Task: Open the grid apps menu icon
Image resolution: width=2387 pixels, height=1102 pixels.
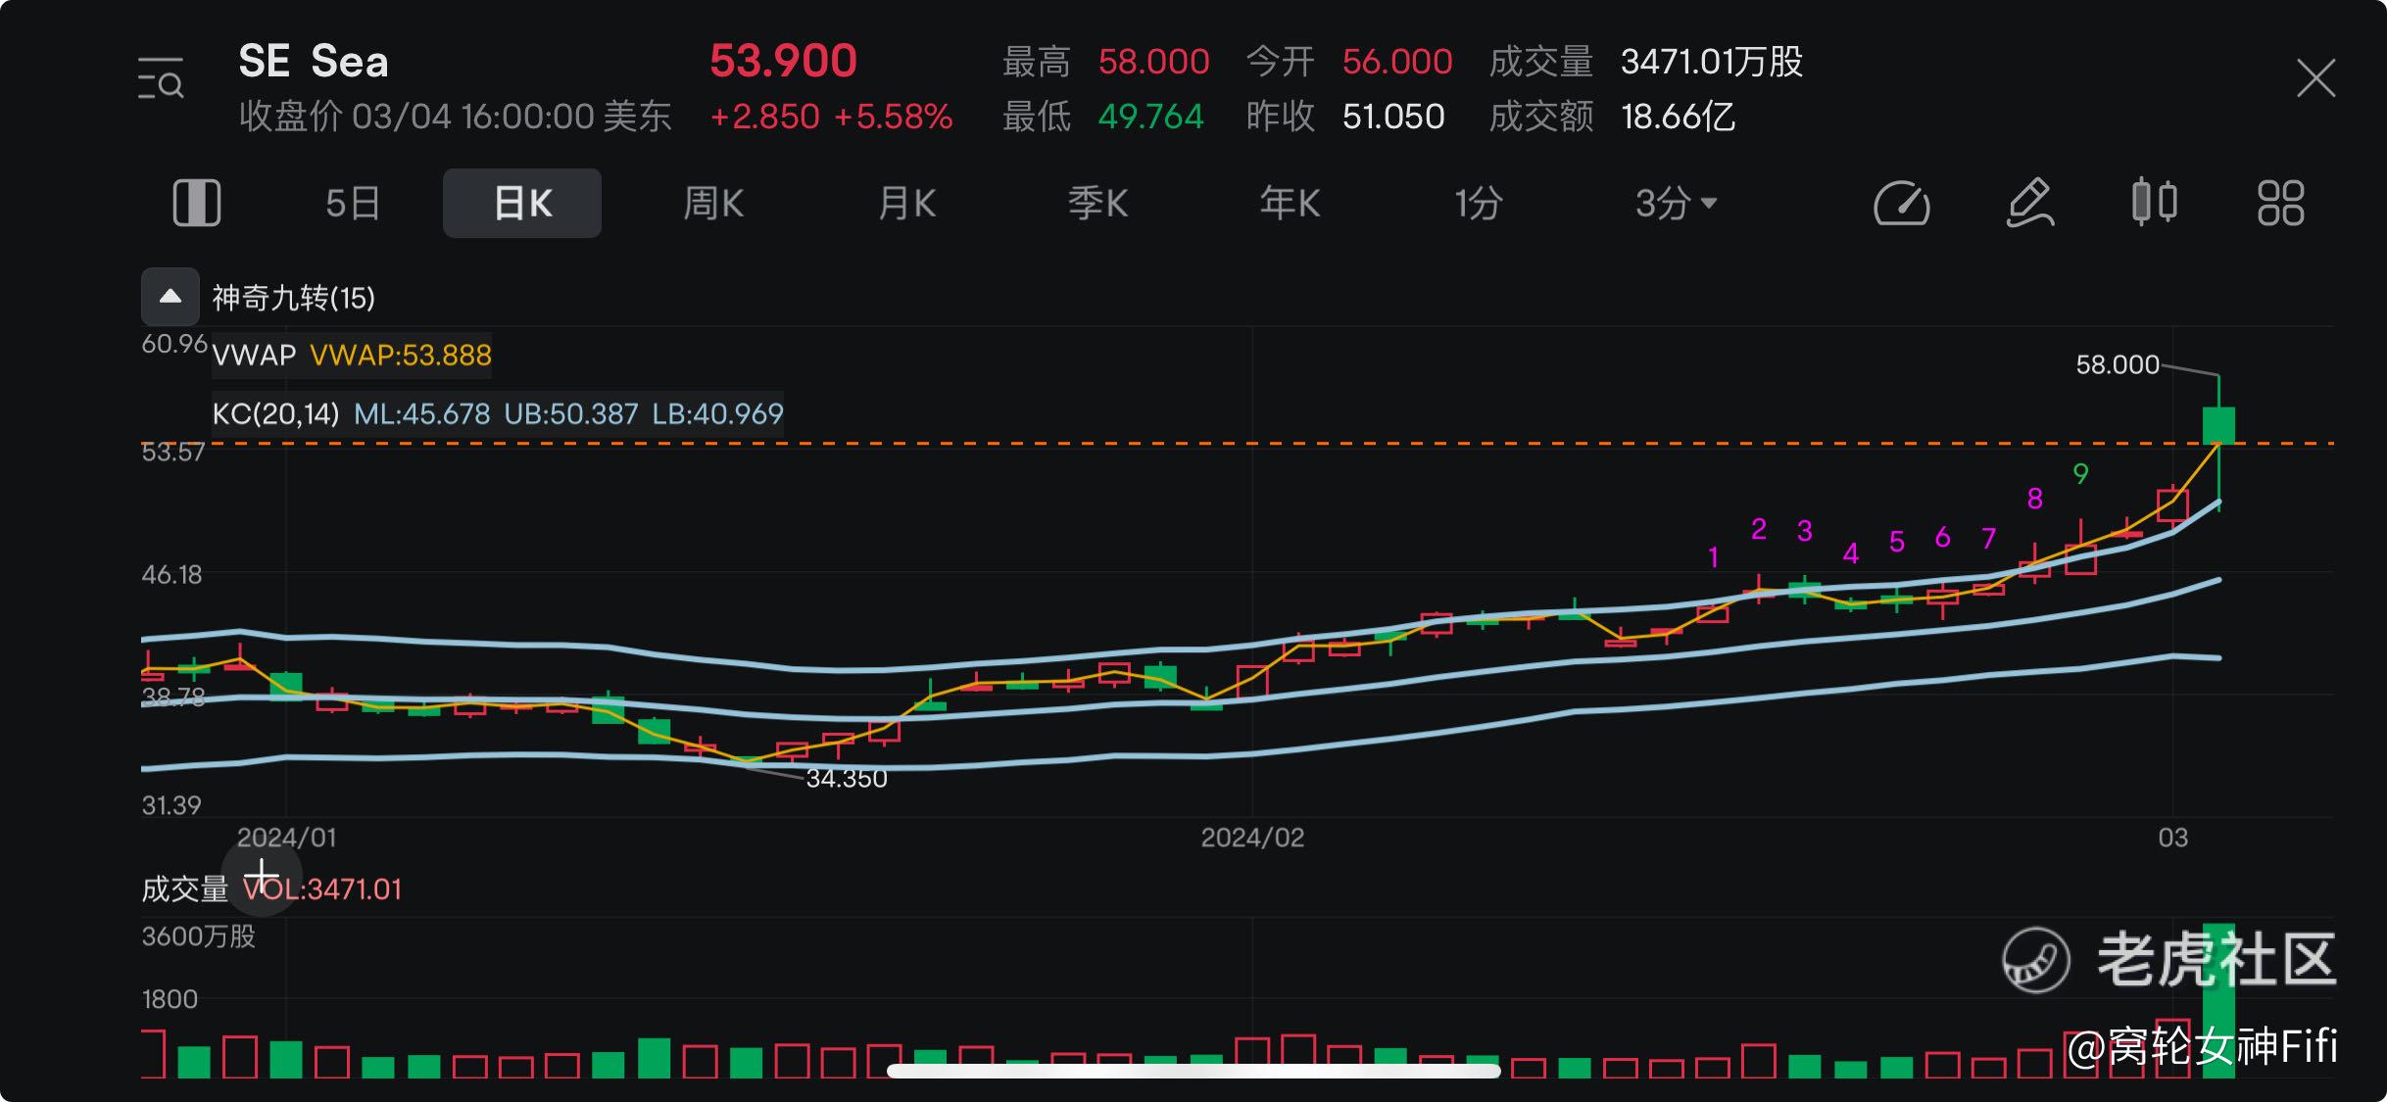Action: [2279, 203]
